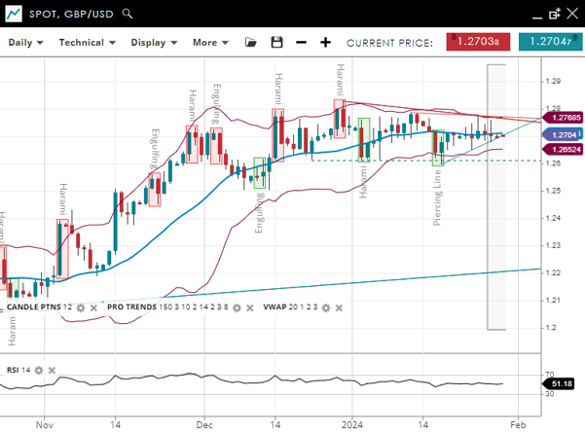
Task: Open settings gear for PRO TRENDS indicator
Action: coord(238,307)
